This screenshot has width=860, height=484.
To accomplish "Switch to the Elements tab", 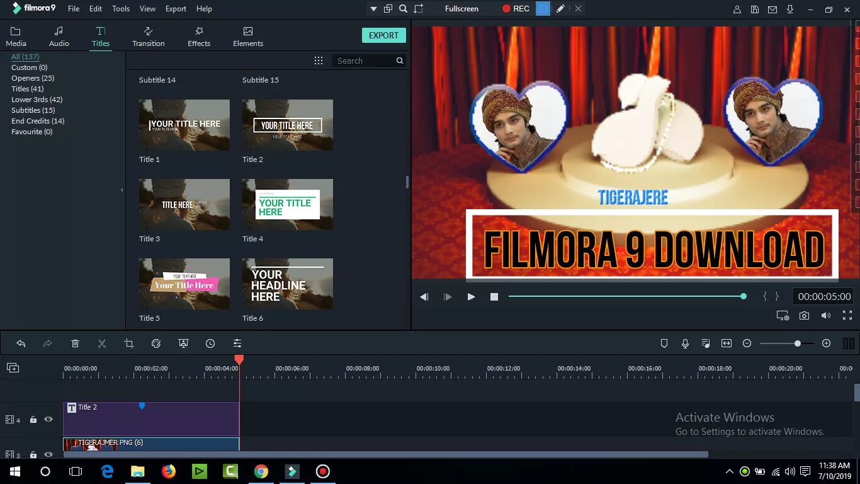I will (248, 37).
